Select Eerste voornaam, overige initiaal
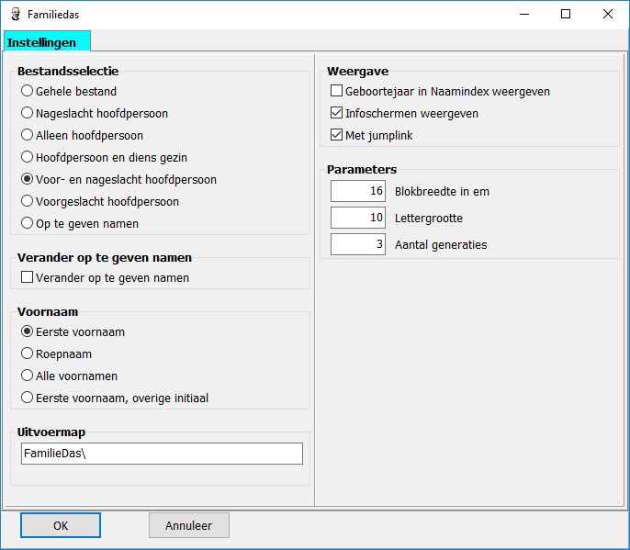 click(x=28, y=398)
